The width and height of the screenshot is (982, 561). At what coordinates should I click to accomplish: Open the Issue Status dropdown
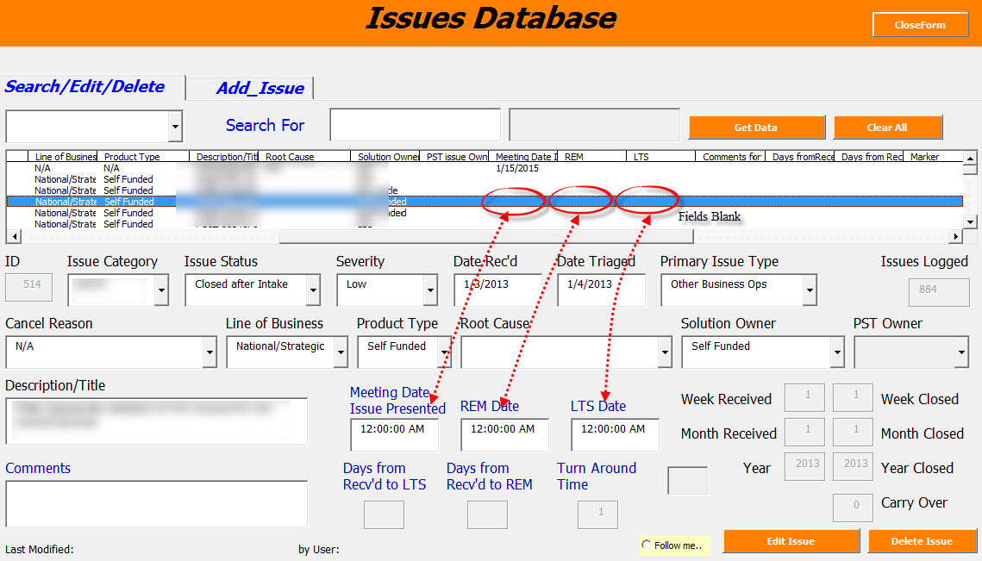[313, 291]
